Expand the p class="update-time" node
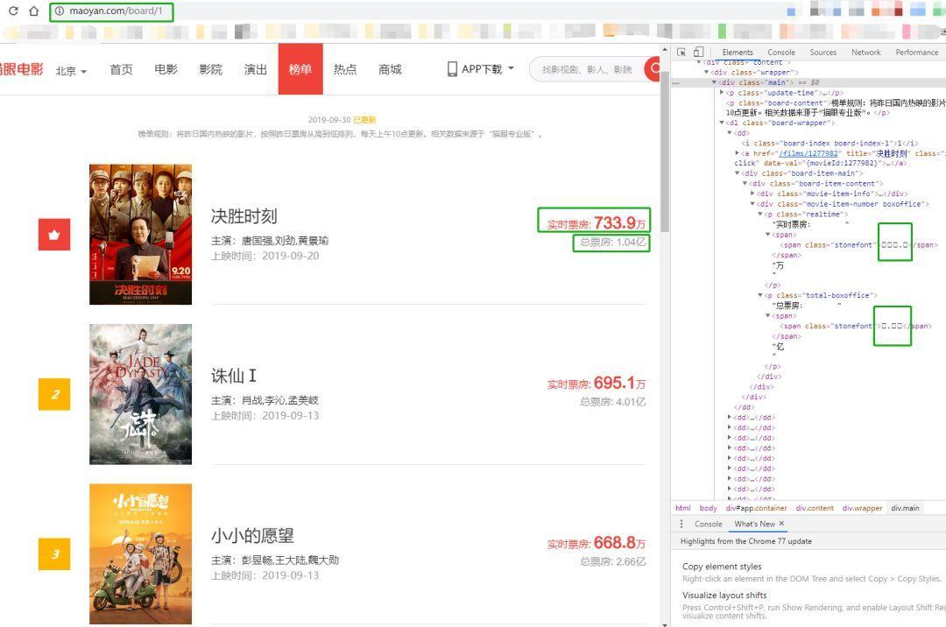The width and height of the screenshot is (946, 627). pyautogui.click(x=722, y=93)
